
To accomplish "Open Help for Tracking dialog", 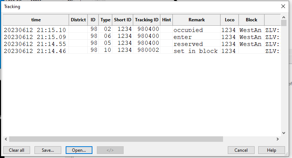I will coord(271,150).
